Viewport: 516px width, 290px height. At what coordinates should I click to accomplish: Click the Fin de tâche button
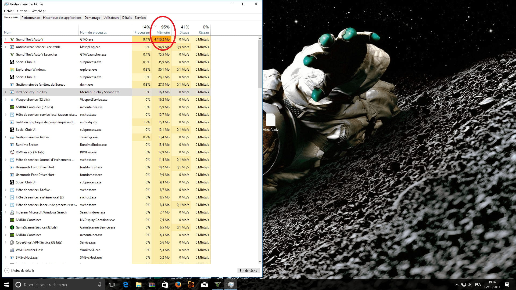[249, 271]
